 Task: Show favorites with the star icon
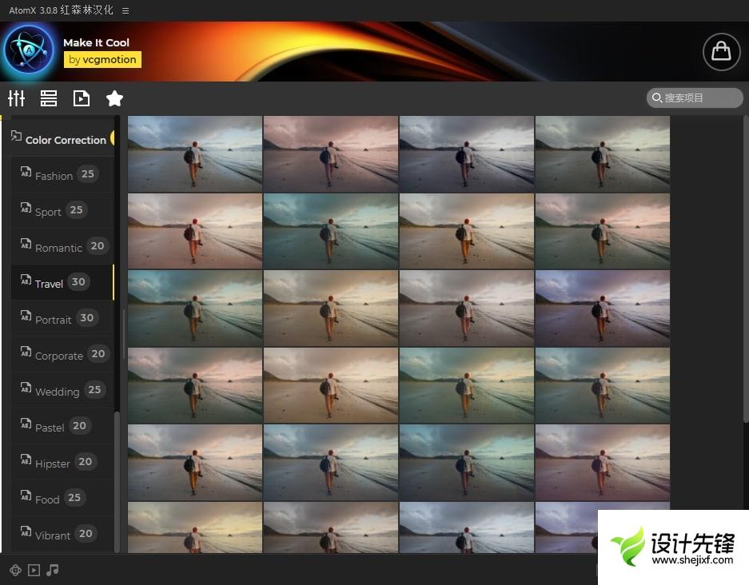coord(114,98)
